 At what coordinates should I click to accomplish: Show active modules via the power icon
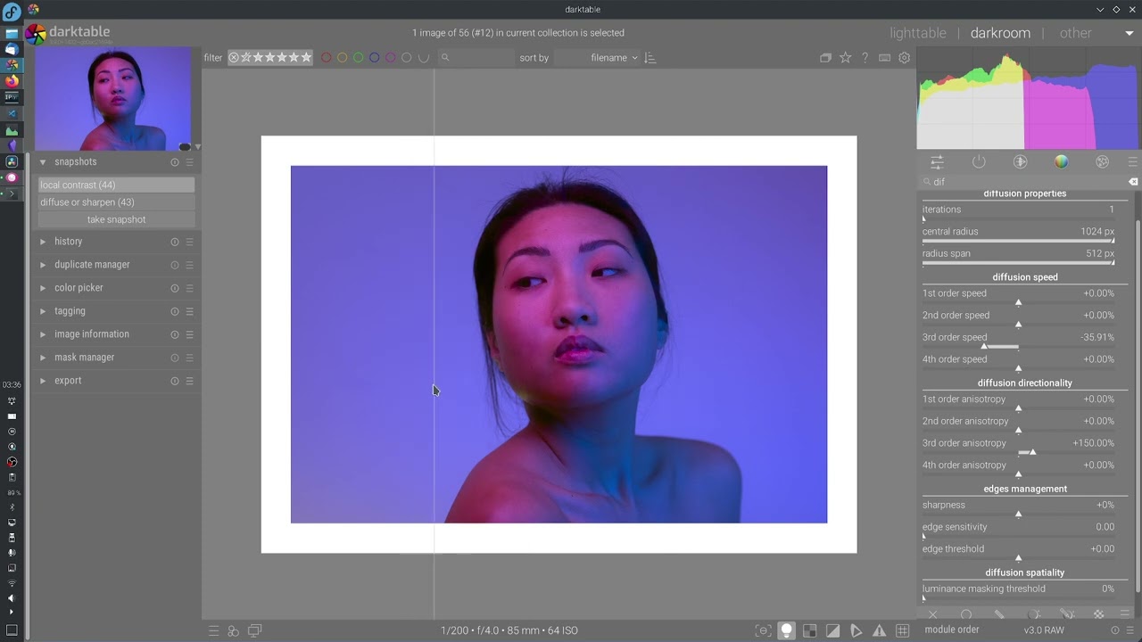coord(979,162)
